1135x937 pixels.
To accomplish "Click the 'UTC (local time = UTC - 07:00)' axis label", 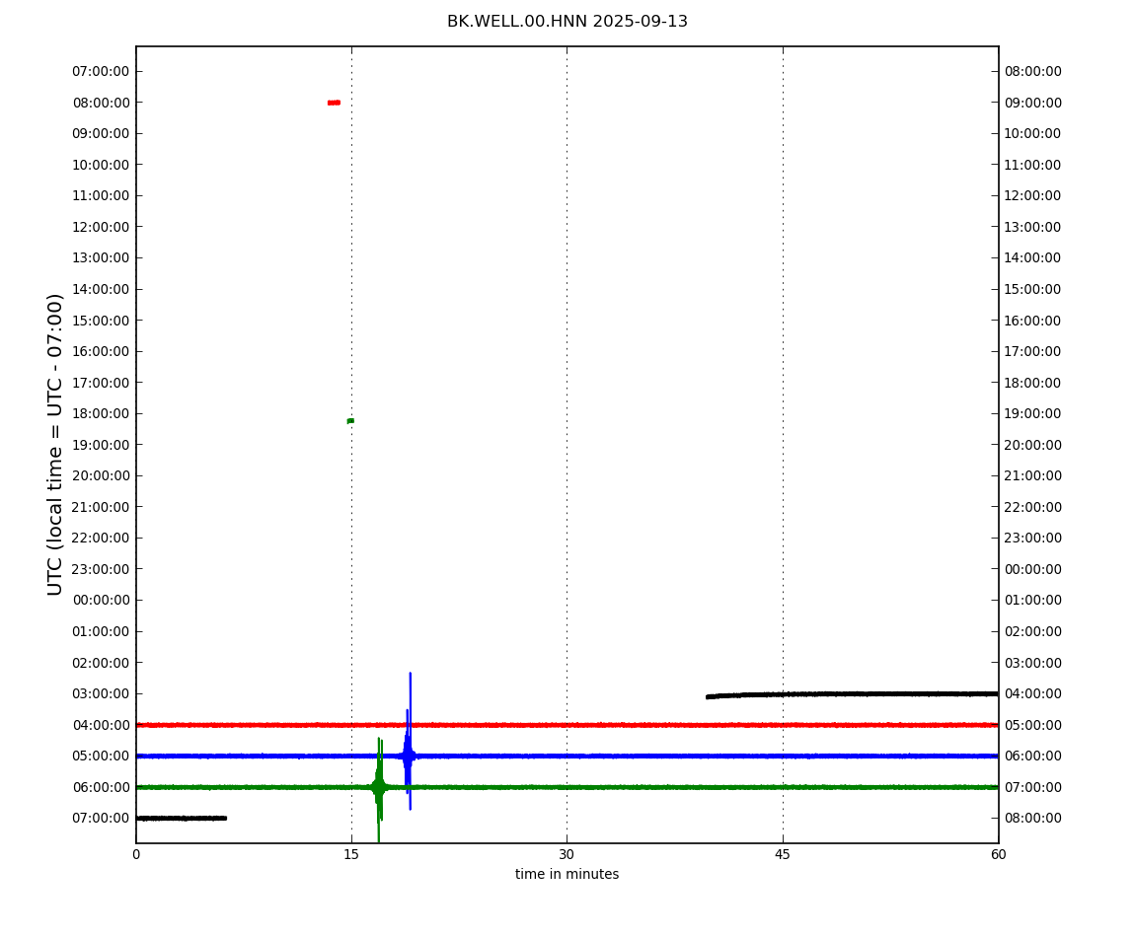I will click(55, 444).
